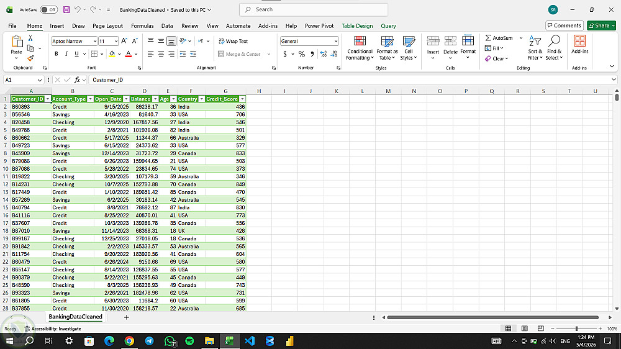The height and width of the screenshot is (349, 621).
Task: Toggle Bold formatting
Action: pos(57,54)
